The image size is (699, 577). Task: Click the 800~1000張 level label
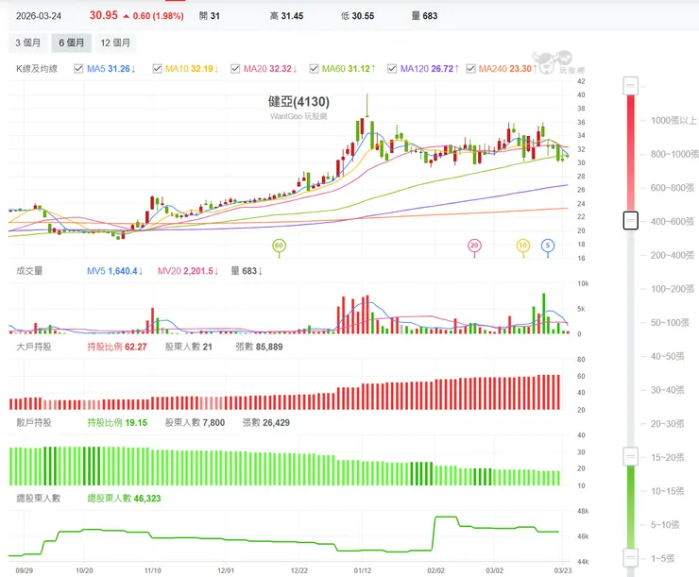(x=674, y=154)
